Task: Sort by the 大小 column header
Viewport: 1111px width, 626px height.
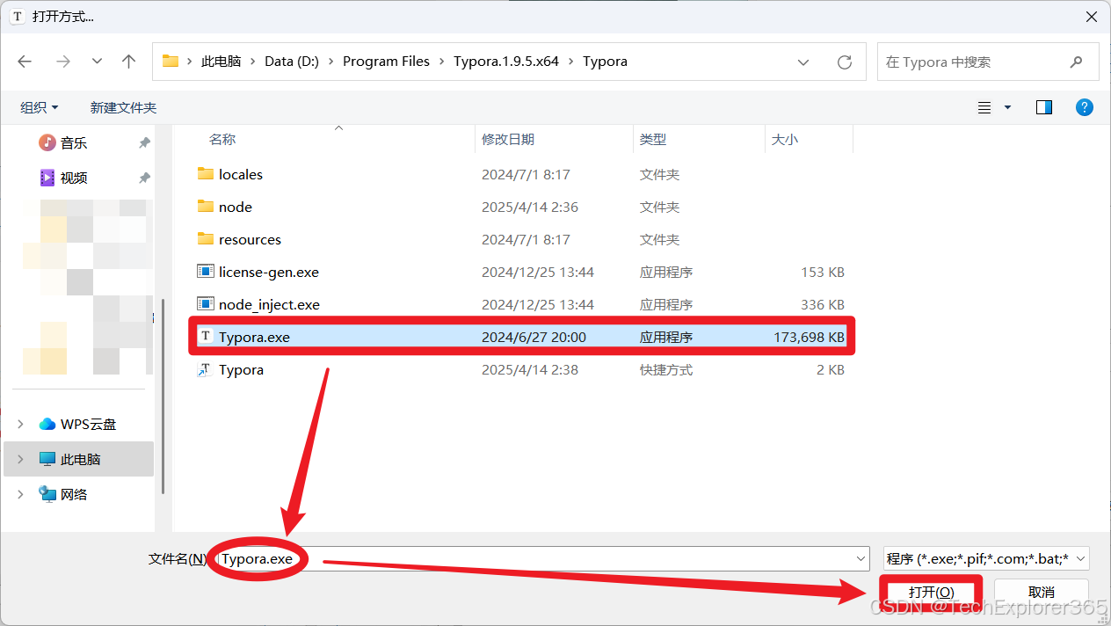Action: 785,139
